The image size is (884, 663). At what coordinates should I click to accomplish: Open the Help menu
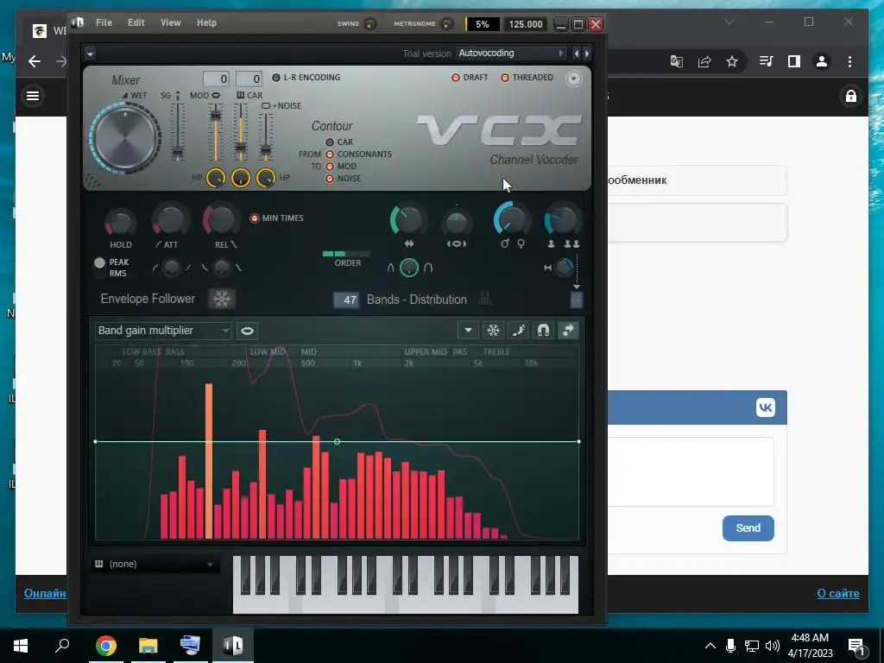click(206, 22)
